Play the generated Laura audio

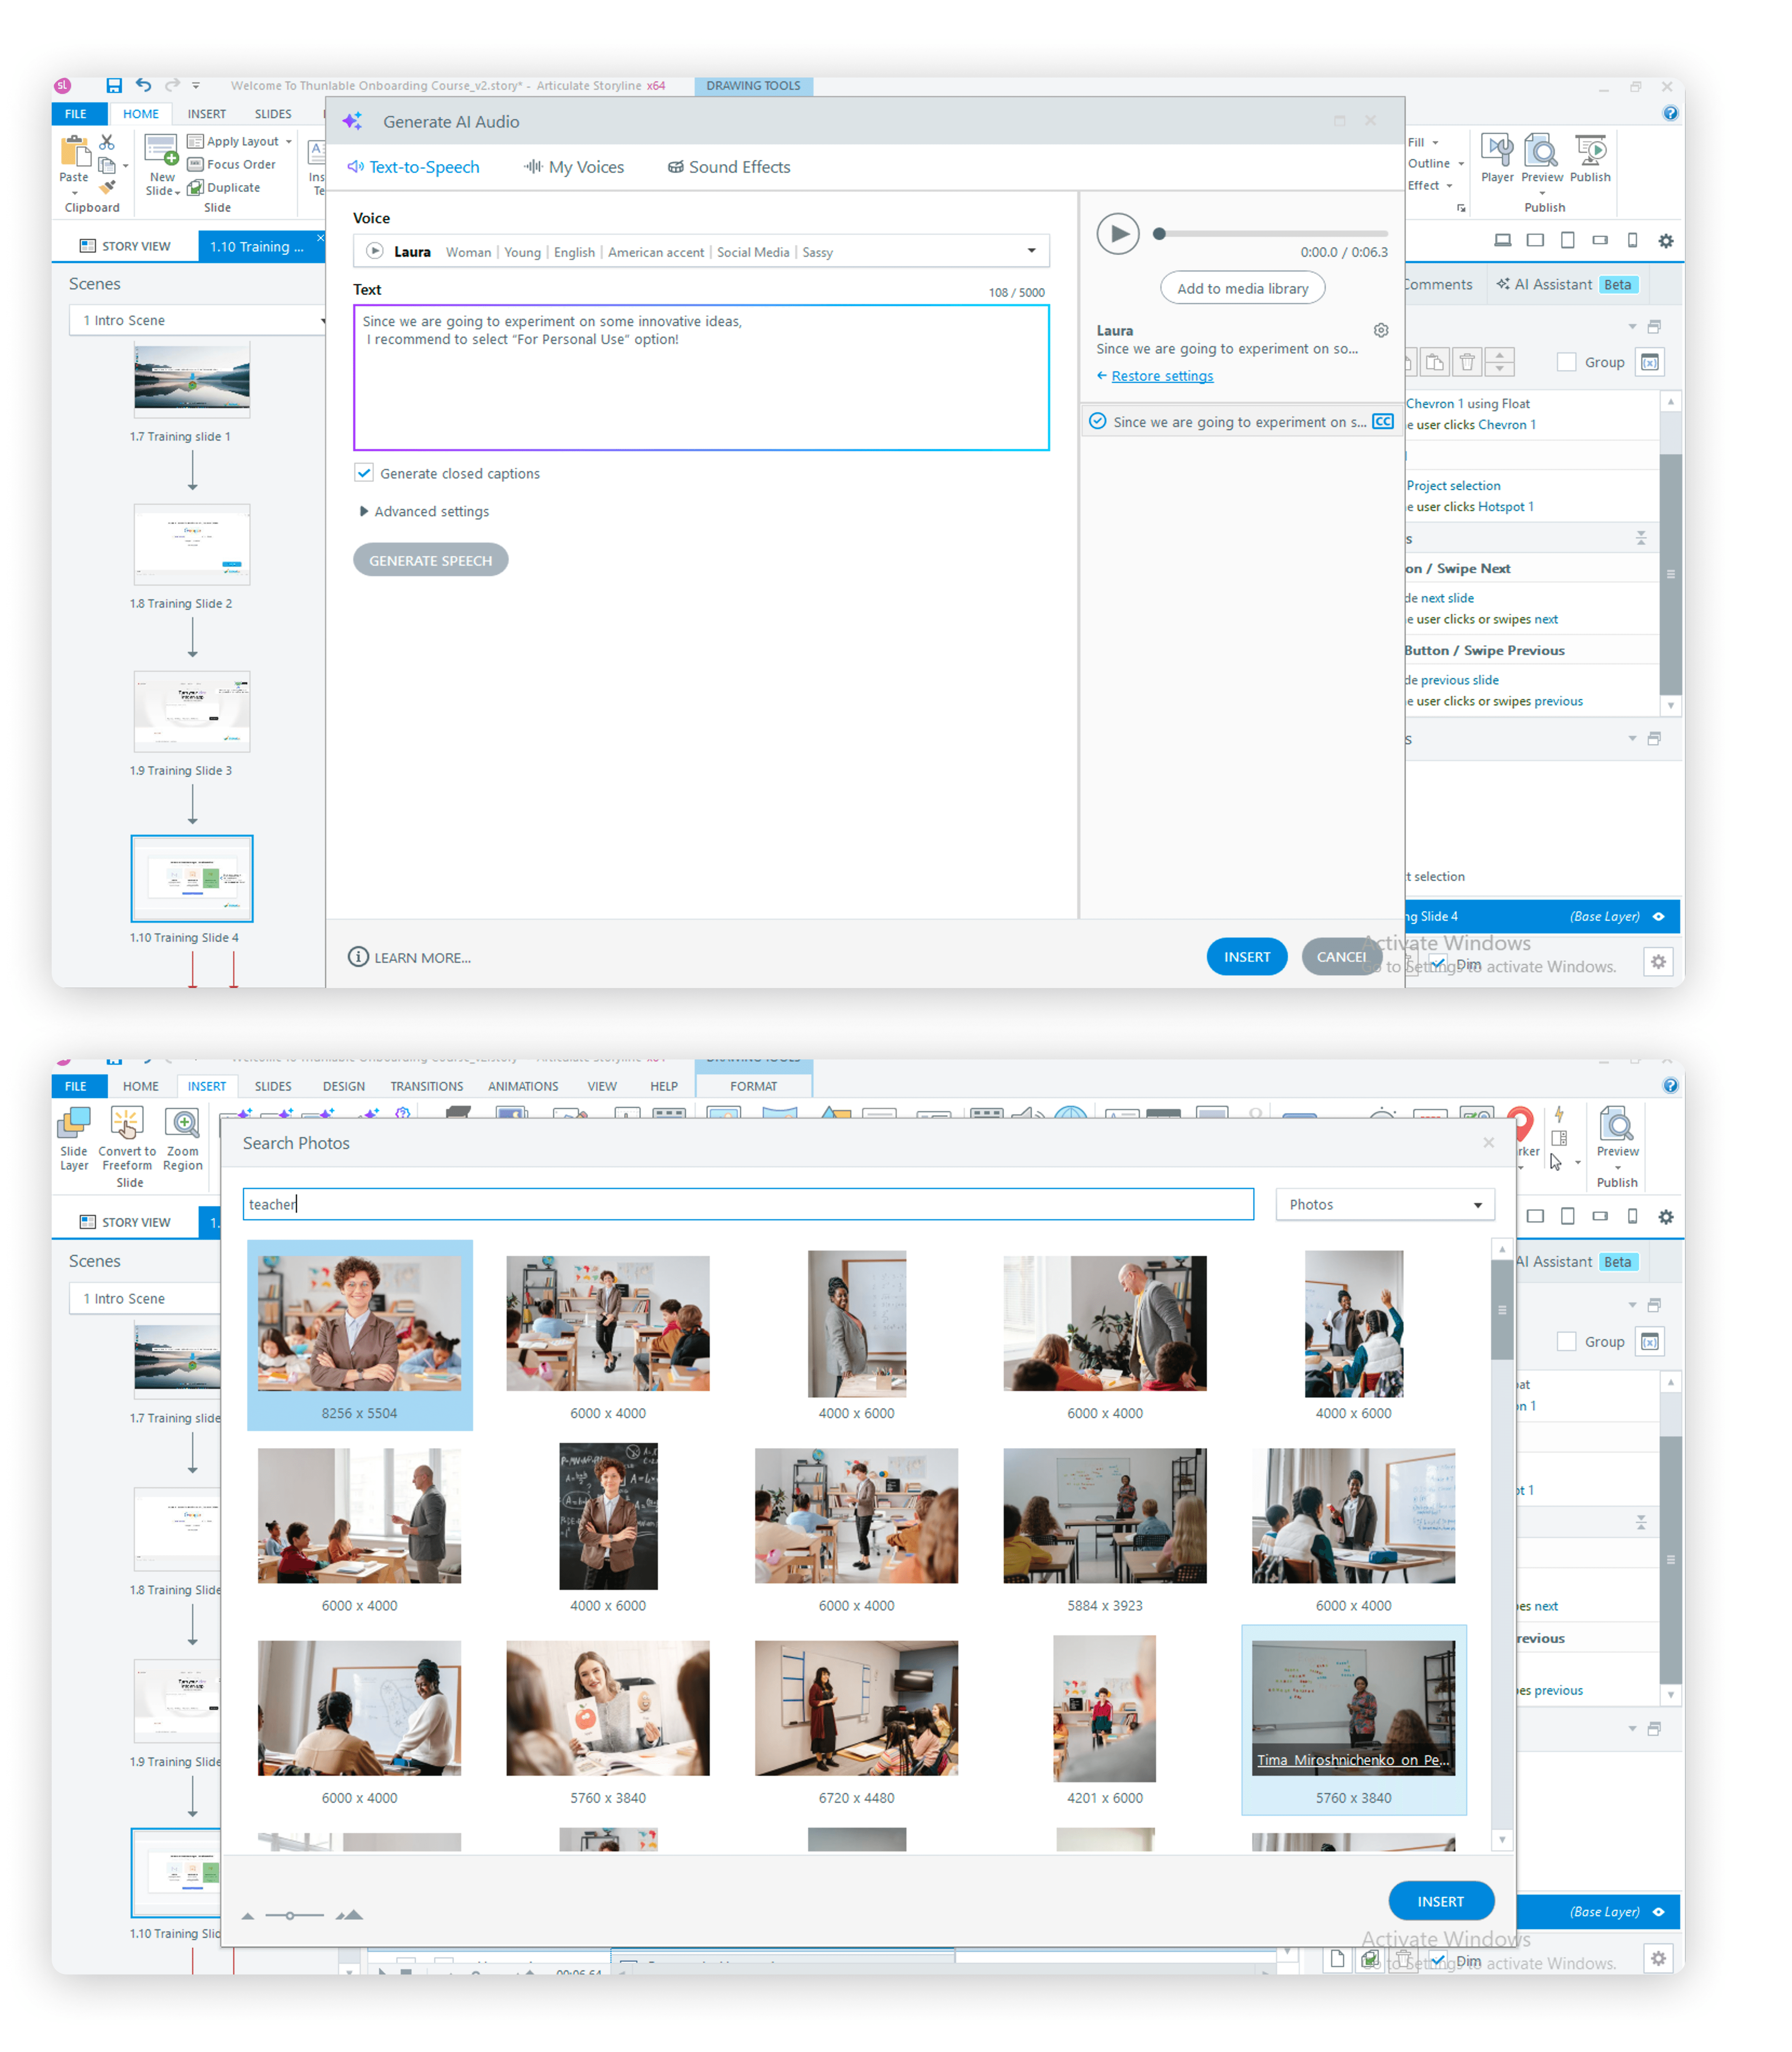(1117, 234)
